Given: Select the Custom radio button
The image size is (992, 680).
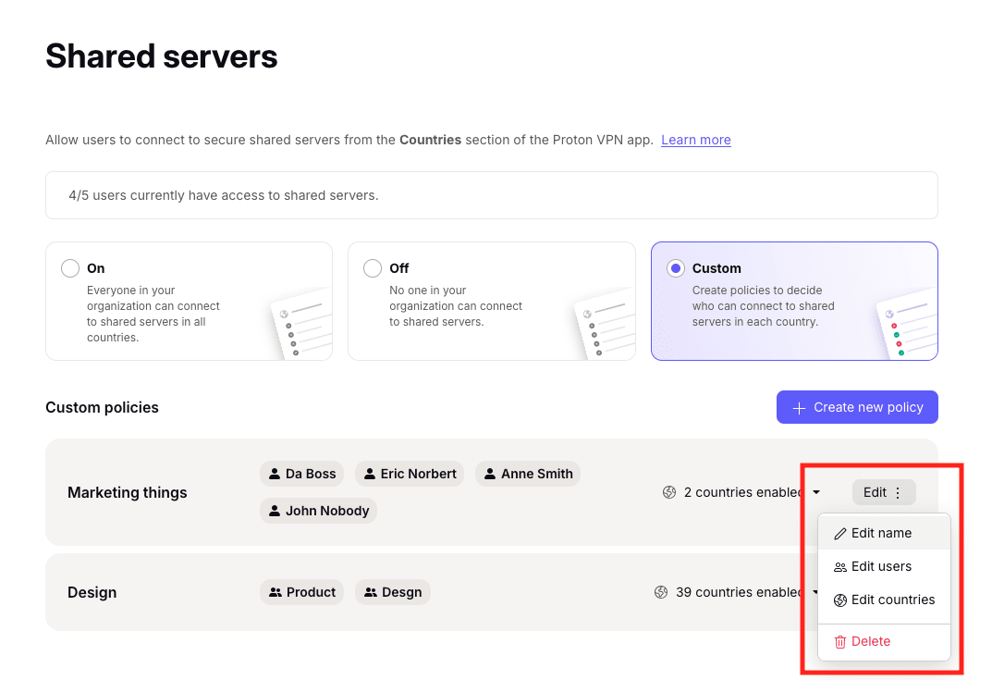Looking at the screenshot, I should [675, 267].
